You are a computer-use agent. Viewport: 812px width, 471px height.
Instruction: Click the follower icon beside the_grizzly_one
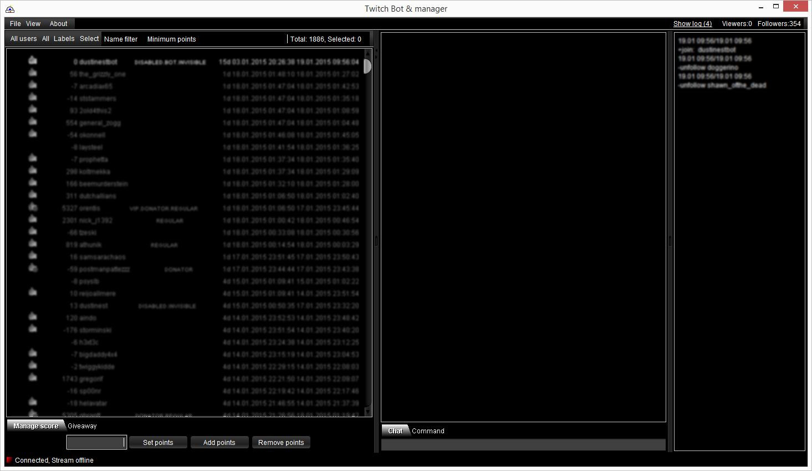pos(33,73)
